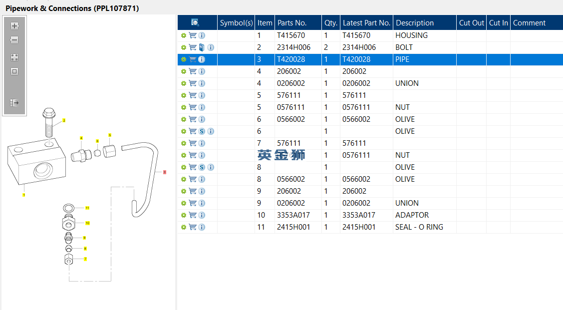563x310 pixels.
Task: Click info icon for item 8 OLIVE supersession row
Action: [x=211, y=167]
